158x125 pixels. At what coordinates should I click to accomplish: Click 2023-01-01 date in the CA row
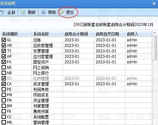click(x=106, y=84)
